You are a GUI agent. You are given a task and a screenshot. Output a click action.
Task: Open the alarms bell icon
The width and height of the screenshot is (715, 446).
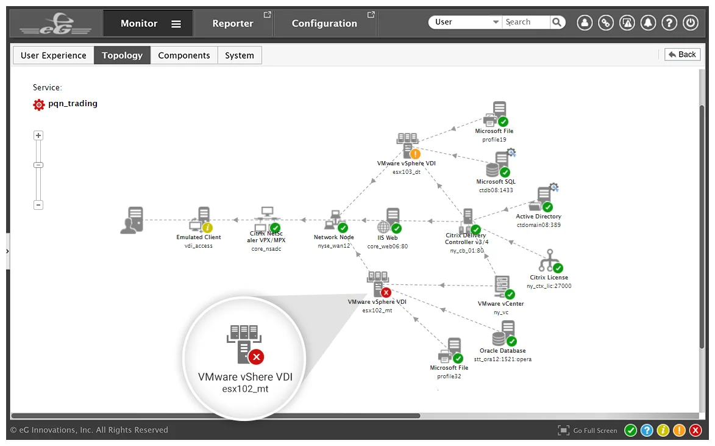tap(648, 23)
